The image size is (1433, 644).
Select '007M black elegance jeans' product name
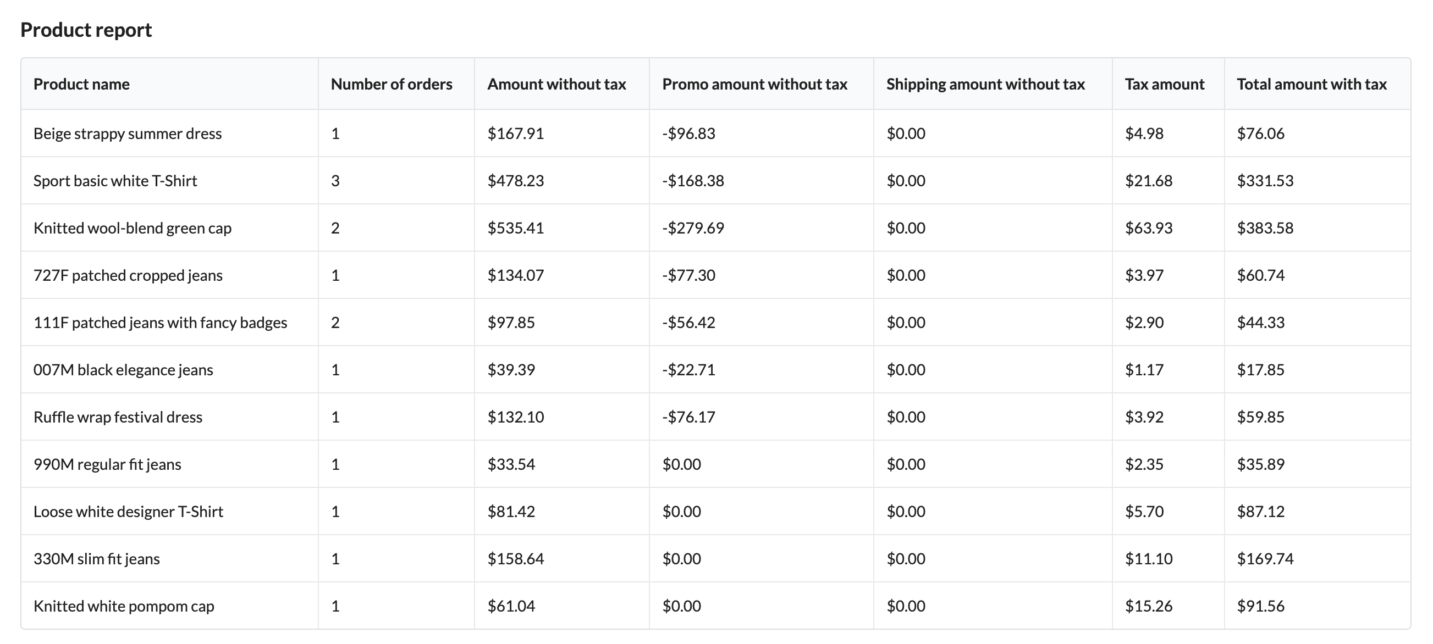(x=123, y=369)
